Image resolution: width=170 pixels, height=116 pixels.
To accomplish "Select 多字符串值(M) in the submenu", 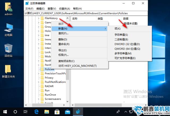I will [x=130, y=53].
